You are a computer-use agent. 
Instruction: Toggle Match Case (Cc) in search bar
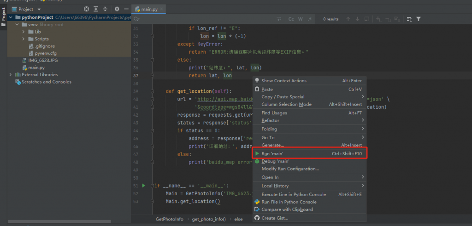tap(291, 19)
